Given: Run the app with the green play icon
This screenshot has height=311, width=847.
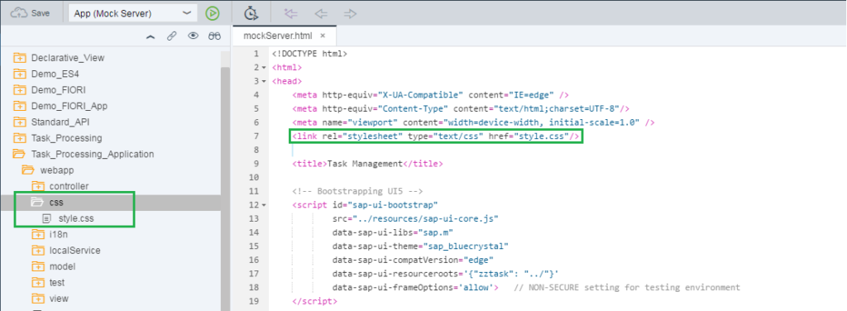Looking at the screenshot, I should [x=213, y=13].
